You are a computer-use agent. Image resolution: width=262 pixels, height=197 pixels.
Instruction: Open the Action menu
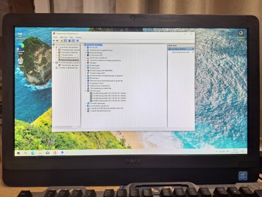63,37
